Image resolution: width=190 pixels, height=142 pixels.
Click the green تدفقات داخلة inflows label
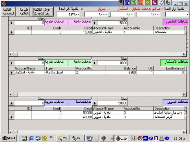tap(80, 62)
